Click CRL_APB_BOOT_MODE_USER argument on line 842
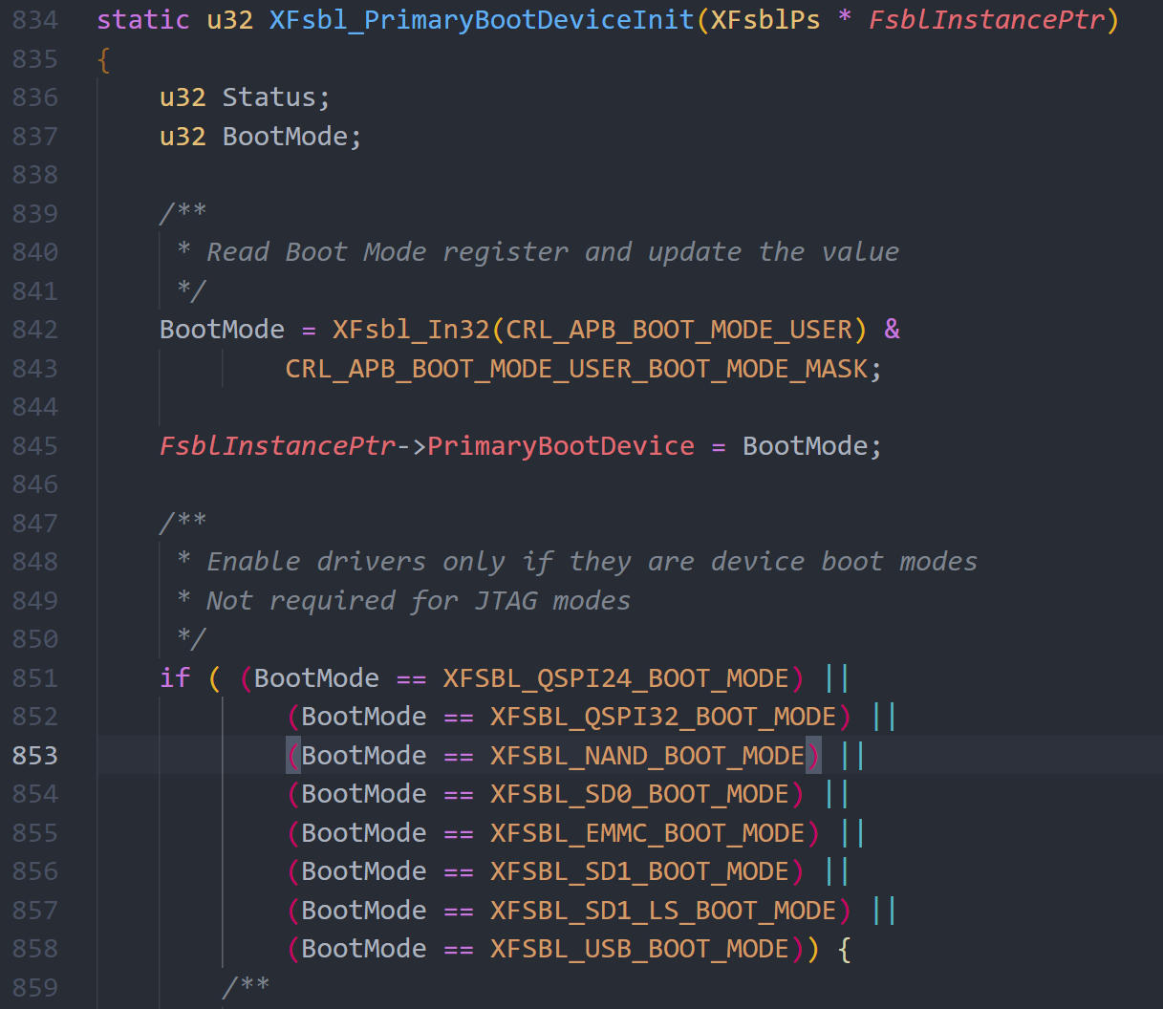The height and width of the screenshot is (1009, 1163). point(678,330)
